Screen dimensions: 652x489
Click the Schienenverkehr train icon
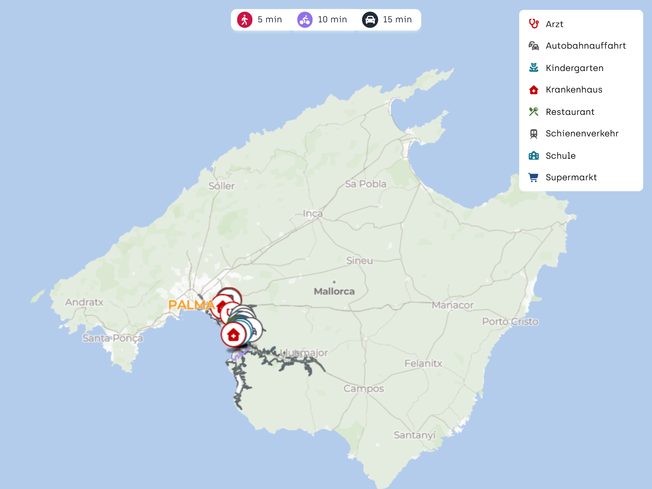coord(533,134)
